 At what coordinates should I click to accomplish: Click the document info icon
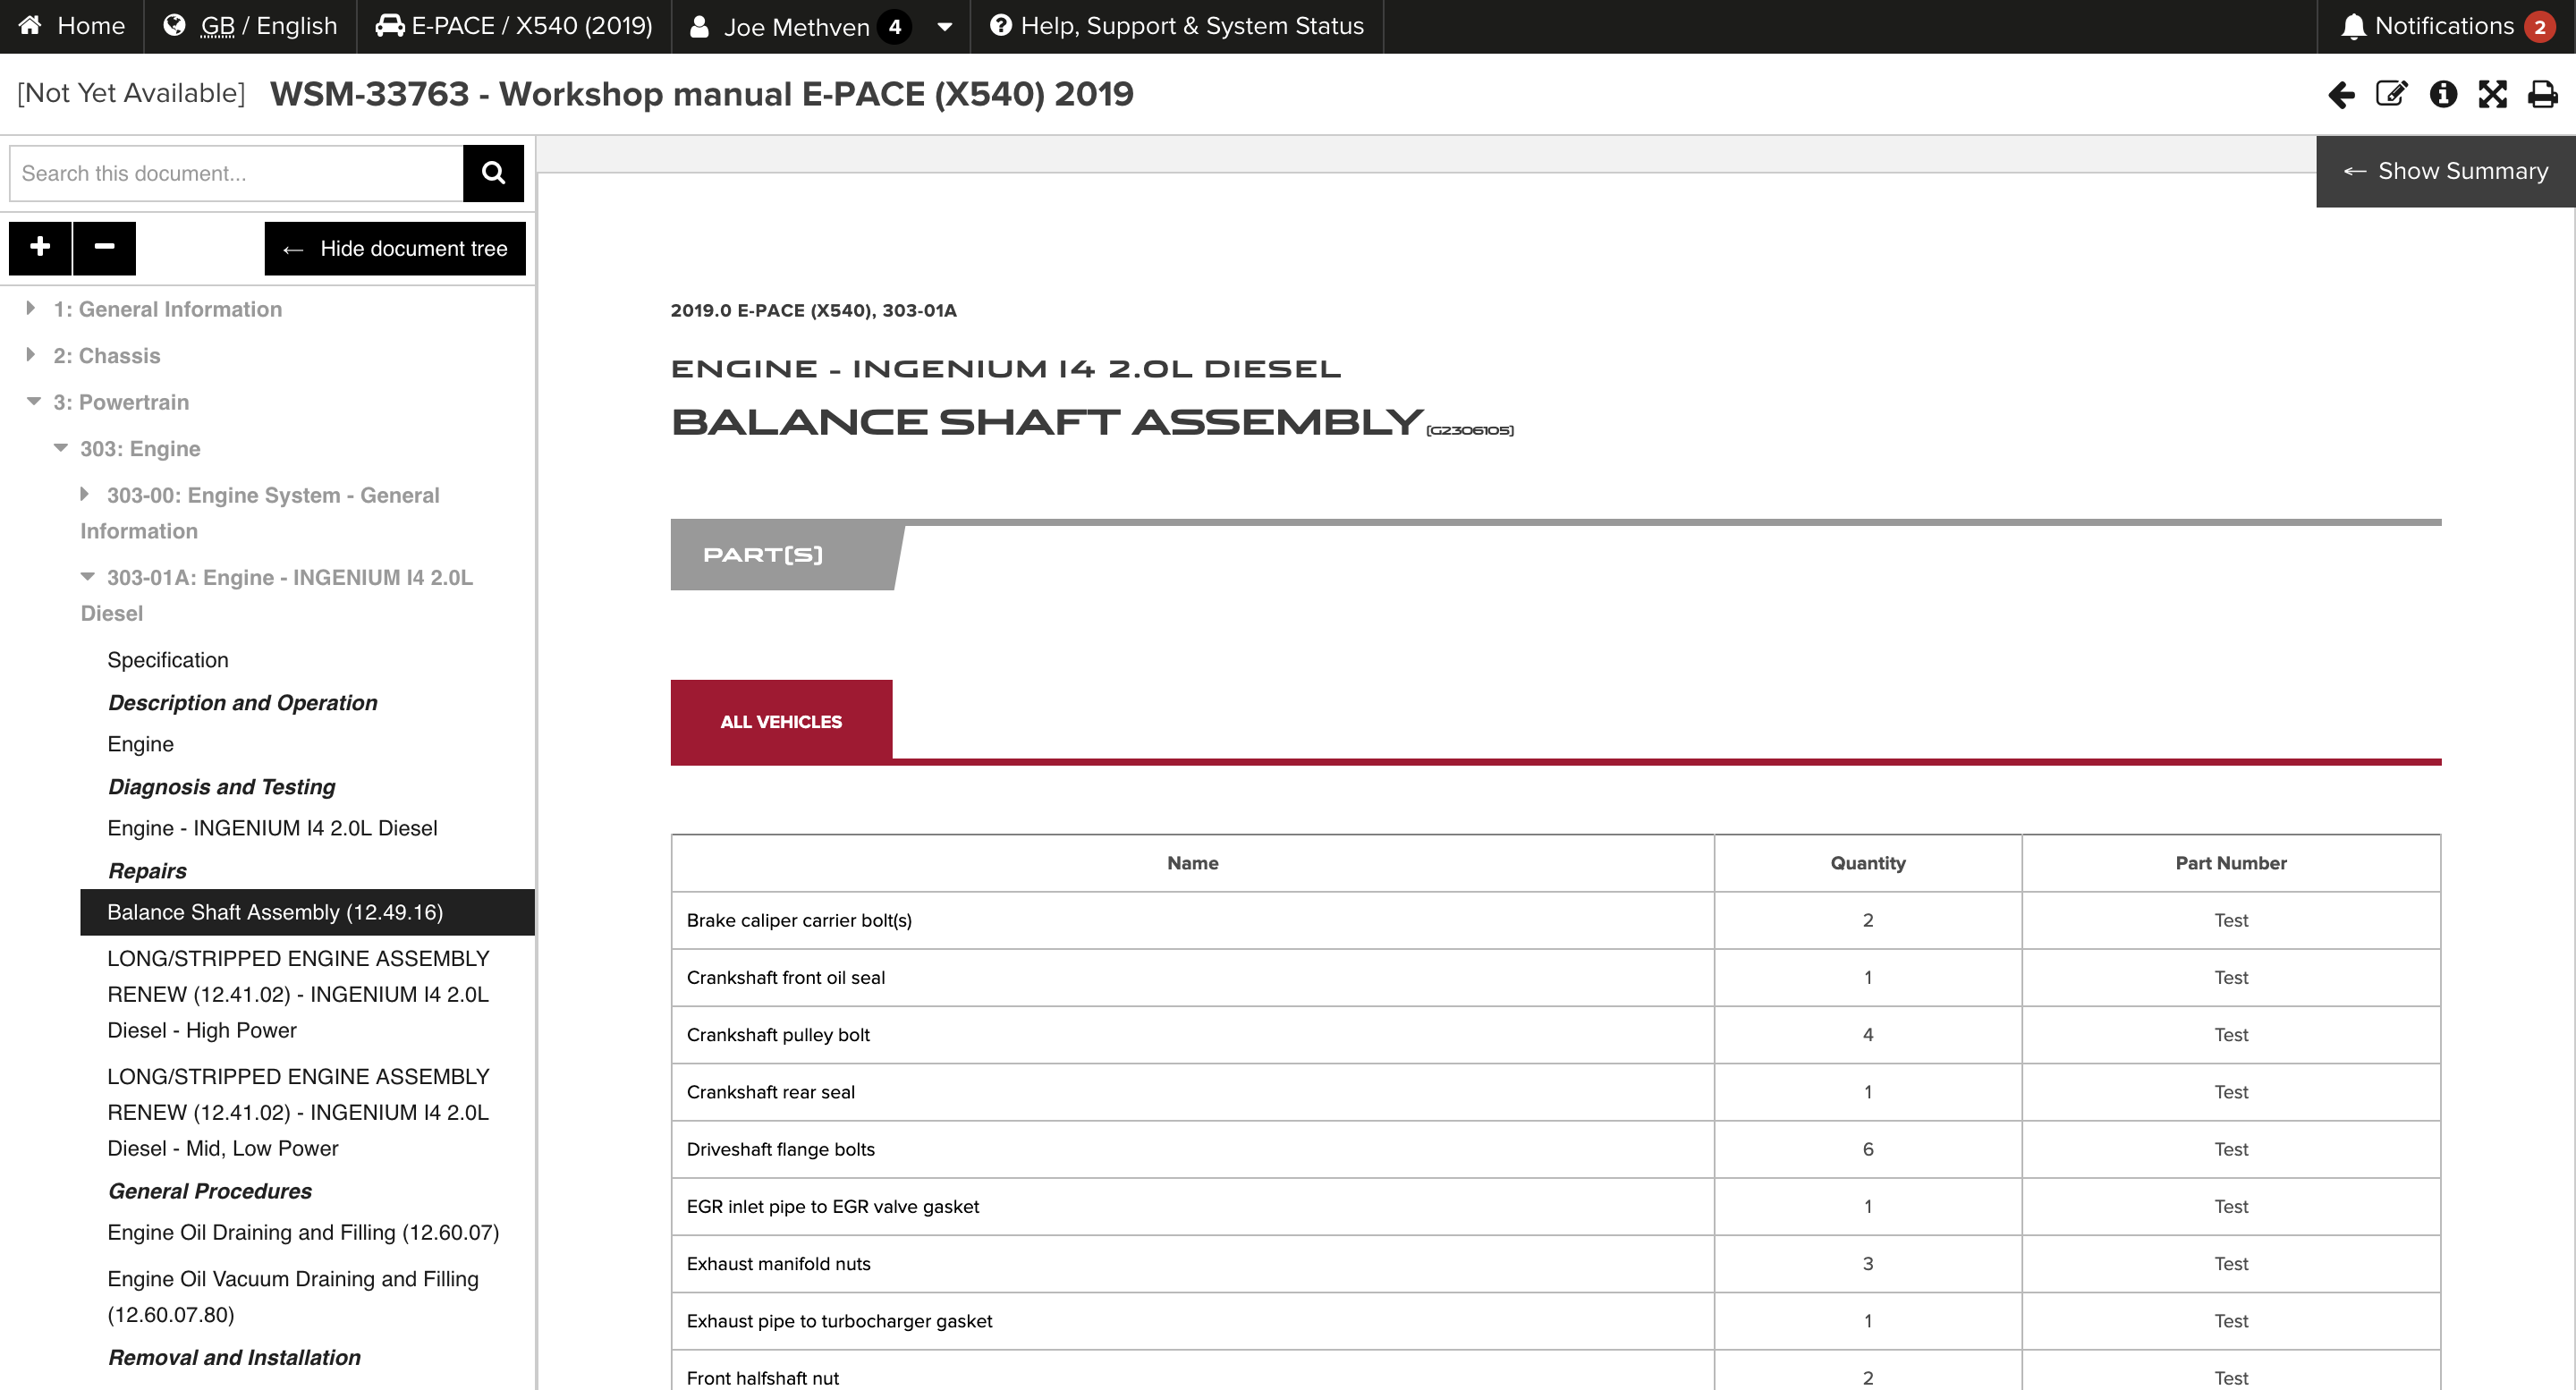[x=2443, y=94]
